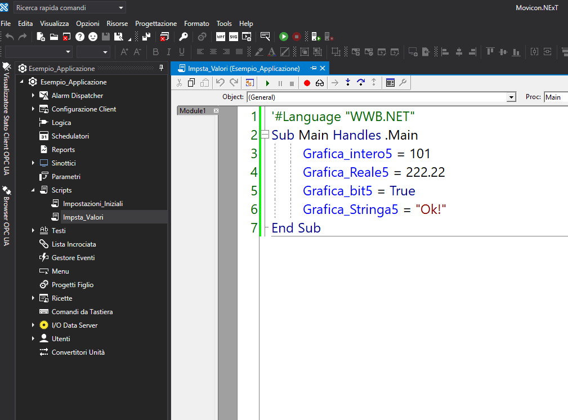
Task: Open the object browser icon
Action: tap(249, 83)
